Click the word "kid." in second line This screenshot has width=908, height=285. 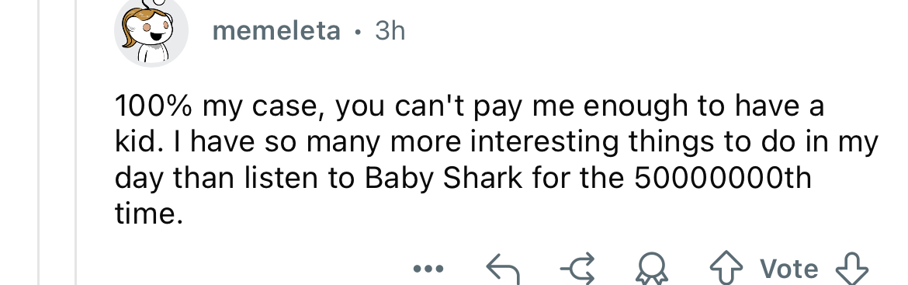(138, 143)
